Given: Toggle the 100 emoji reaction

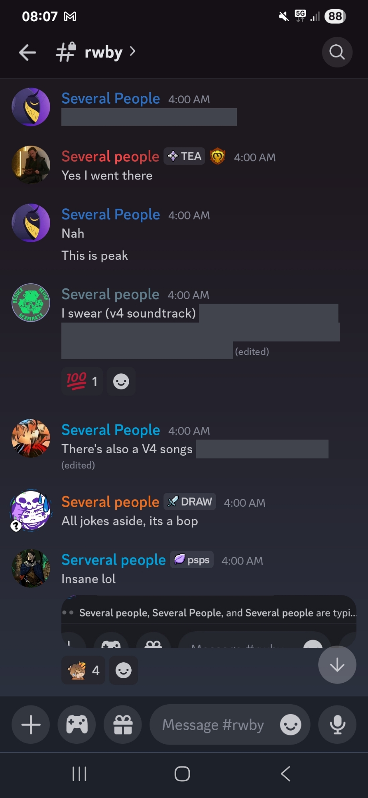Looking at the screenshot, I should (82, 381).
